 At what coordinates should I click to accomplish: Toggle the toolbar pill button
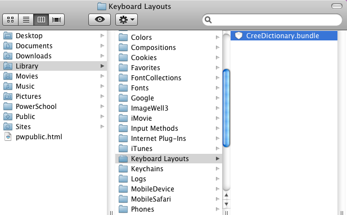click(337, 6)
